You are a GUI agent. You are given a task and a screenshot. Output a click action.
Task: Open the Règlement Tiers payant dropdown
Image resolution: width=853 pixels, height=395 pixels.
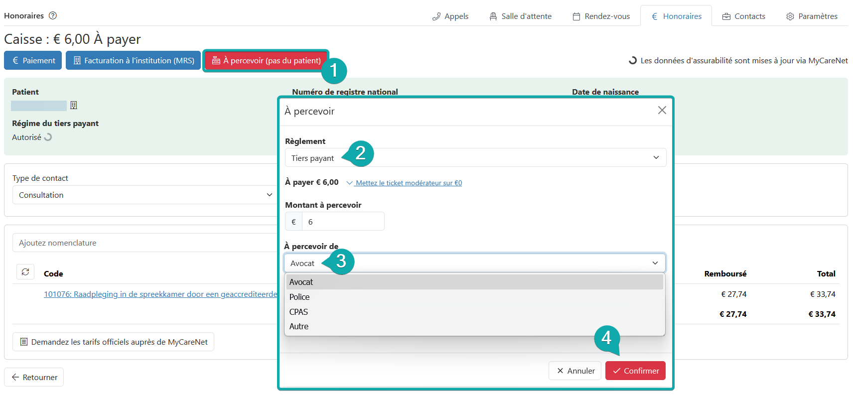(x=475, y=157)
